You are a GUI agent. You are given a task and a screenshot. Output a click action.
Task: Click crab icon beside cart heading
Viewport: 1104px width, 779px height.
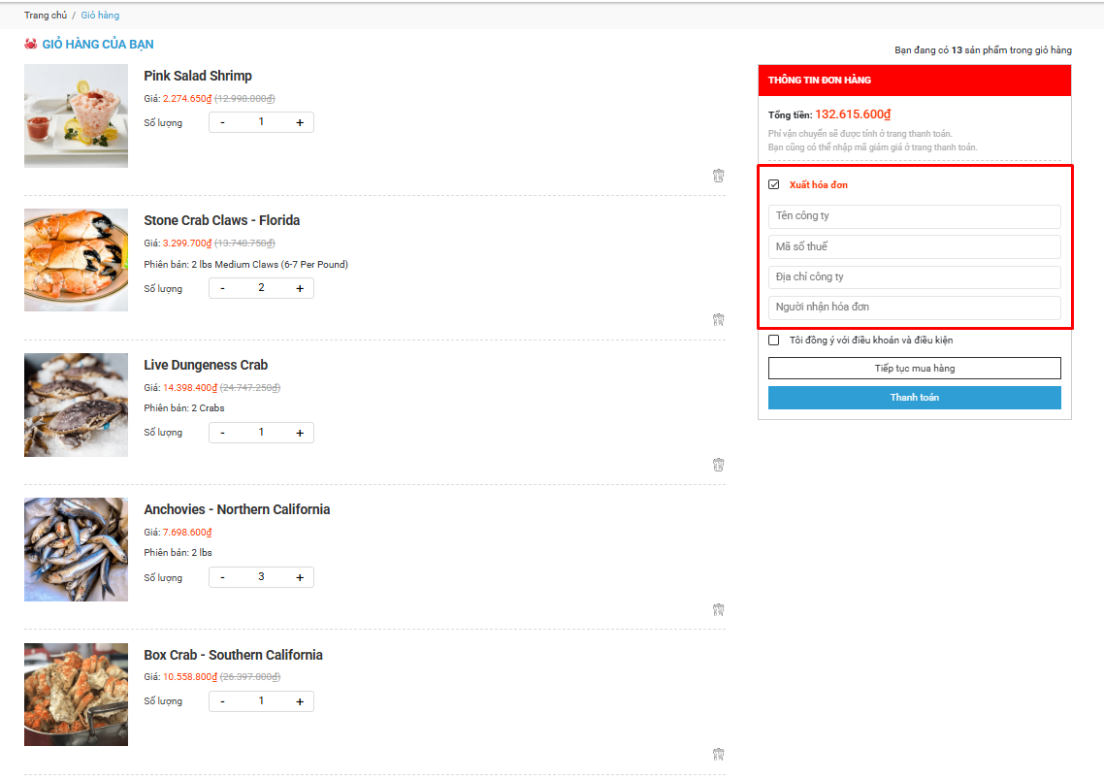[30, 44]
